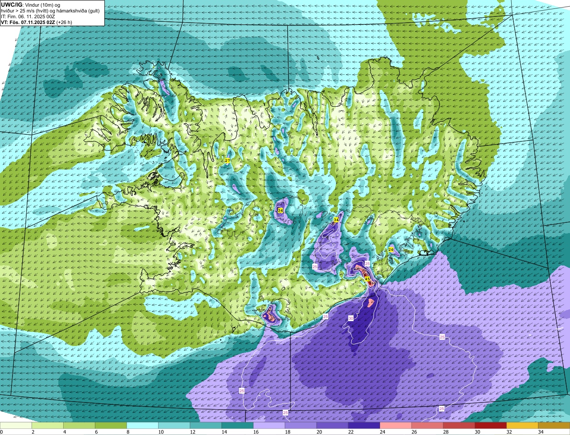Image resolution: width=570 pixels, height=435 pixels.
Task: Click the yellow '27' max gust label
Action: (227, 161)
